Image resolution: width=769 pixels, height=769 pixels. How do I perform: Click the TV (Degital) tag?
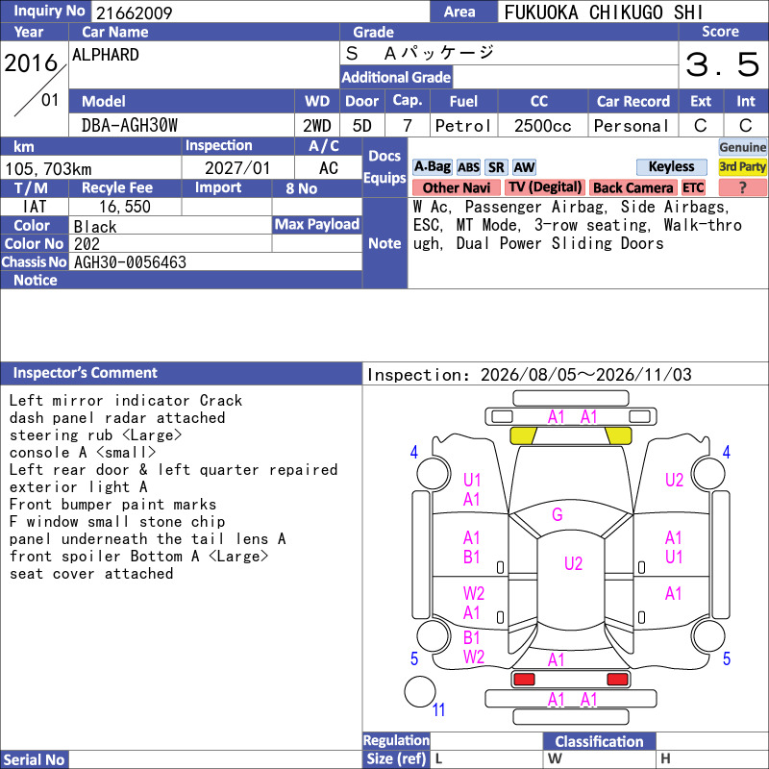(x=545, y=187)
